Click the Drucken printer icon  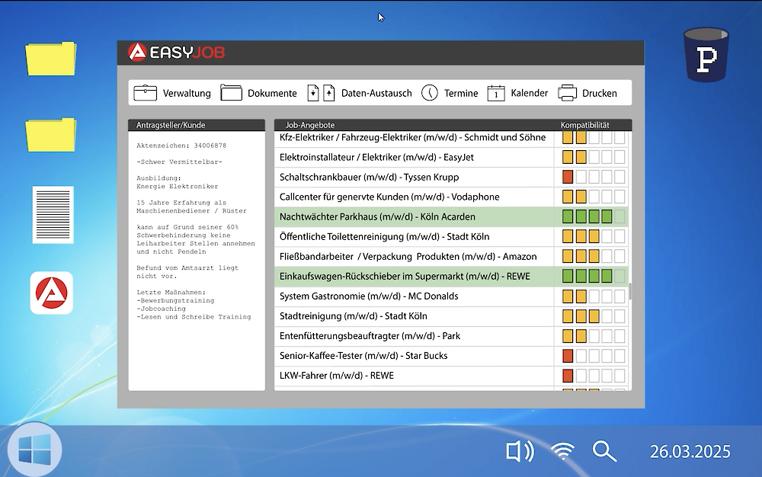pyautogui.click(x=567, y=93)
